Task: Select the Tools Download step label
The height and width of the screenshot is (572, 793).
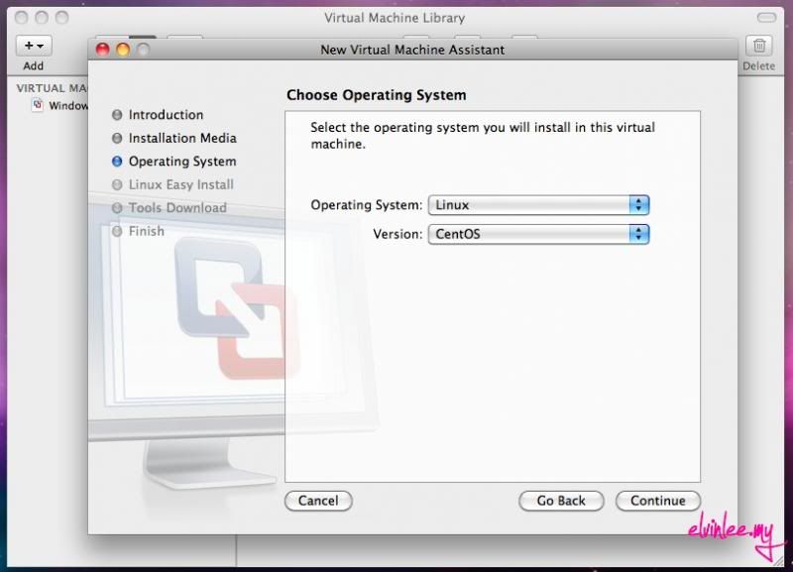Action: (177, 208)
